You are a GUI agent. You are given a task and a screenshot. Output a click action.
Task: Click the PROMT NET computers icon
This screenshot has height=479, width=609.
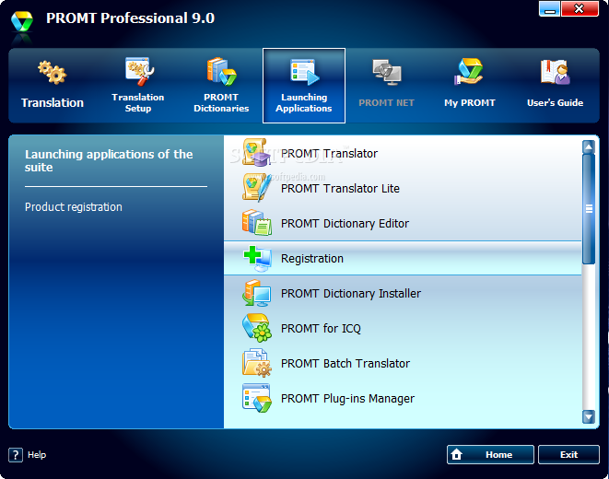pyautogui.click(x=387, y=72)
